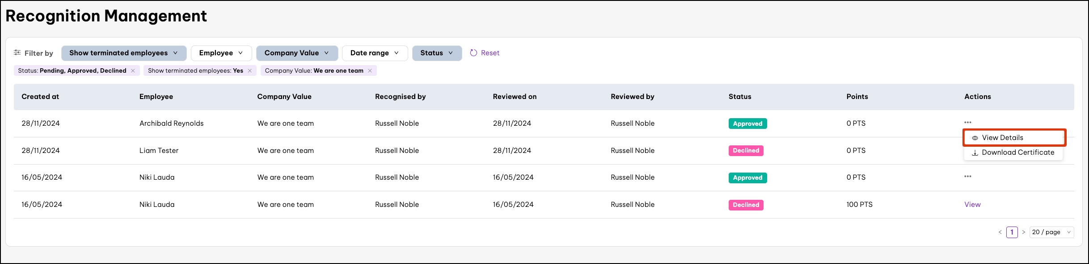This screenshot has height=264, width=1089.
Task: Choose Download Certificate menu option
Action: tap(1017, 153)
